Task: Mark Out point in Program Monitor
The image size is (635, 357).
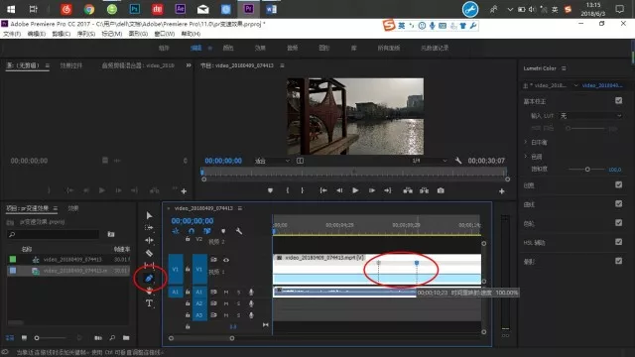Action: tap(303, 190)
